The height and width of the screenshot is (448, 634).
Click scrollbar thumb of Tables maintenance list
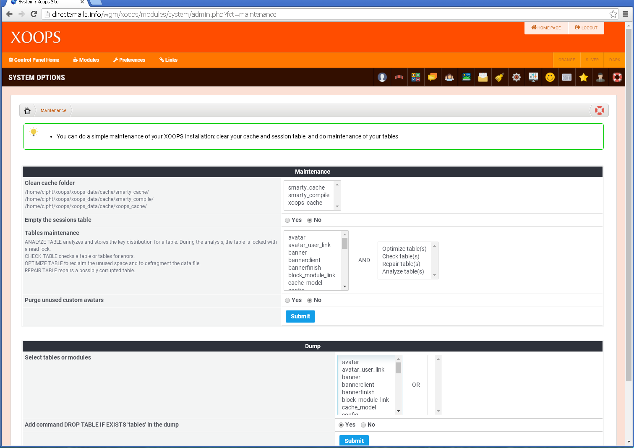[344, 243]
